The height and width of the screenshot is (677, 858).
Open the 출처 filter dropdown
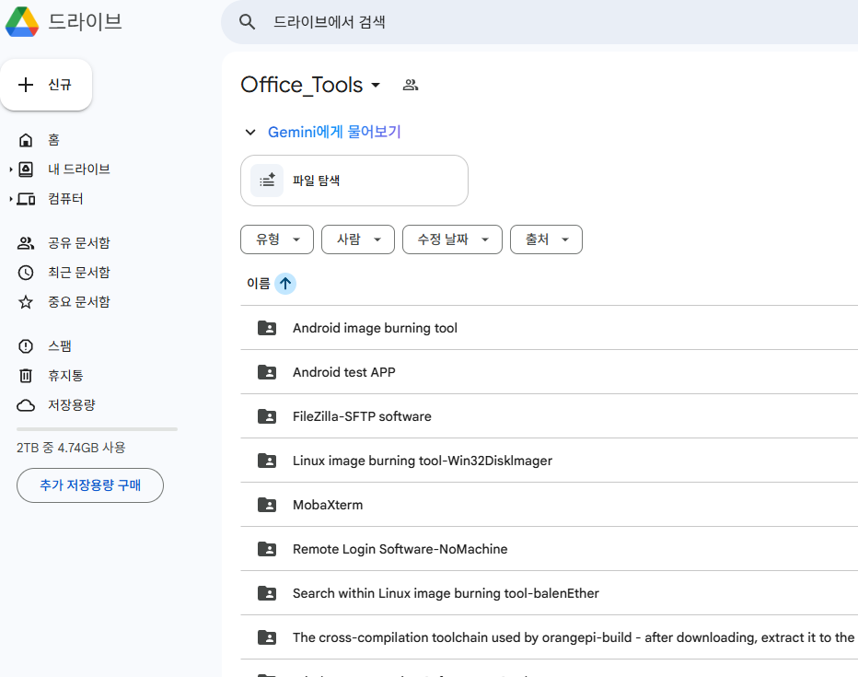click(x=546, y=239)
